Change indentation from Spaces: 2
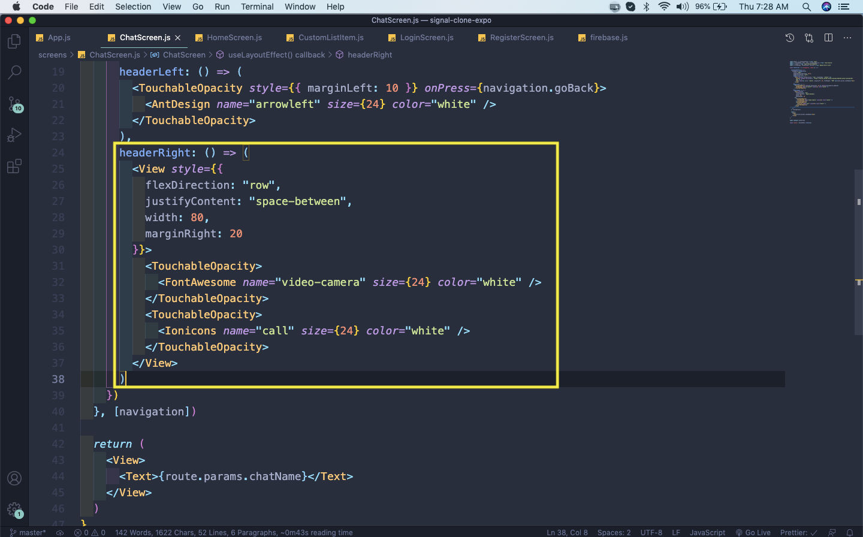The image size is (863, 537). point(614,532)
